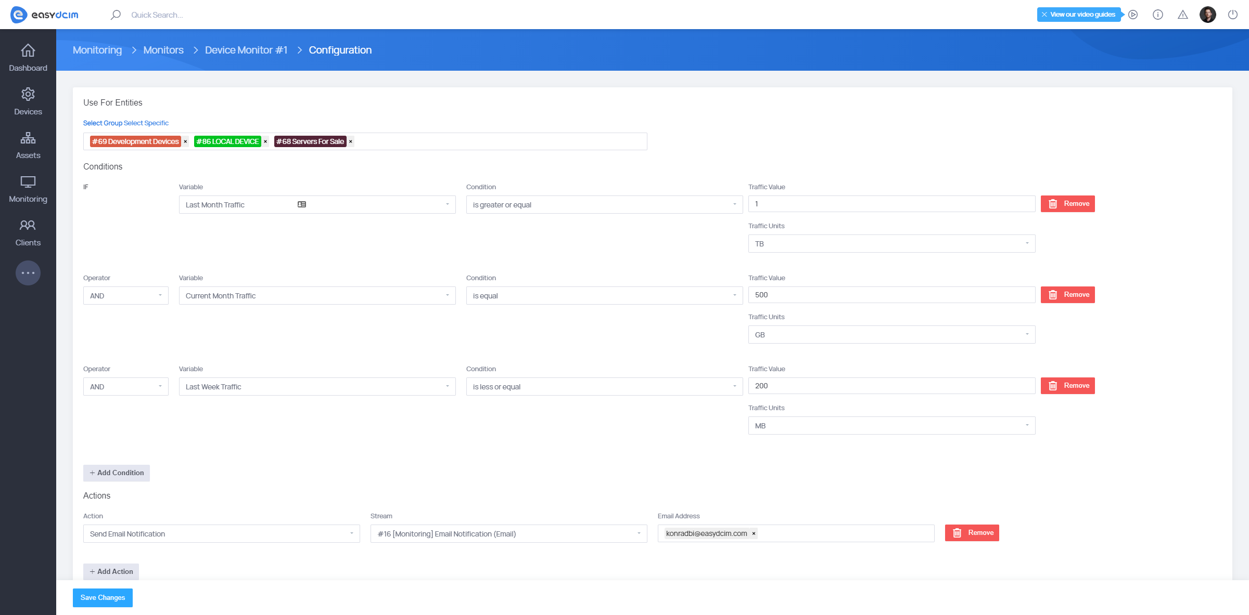Open the TB traffic units dropdown
The image size is (1249, 615).
pyautogui.click(x=891, y=243)
